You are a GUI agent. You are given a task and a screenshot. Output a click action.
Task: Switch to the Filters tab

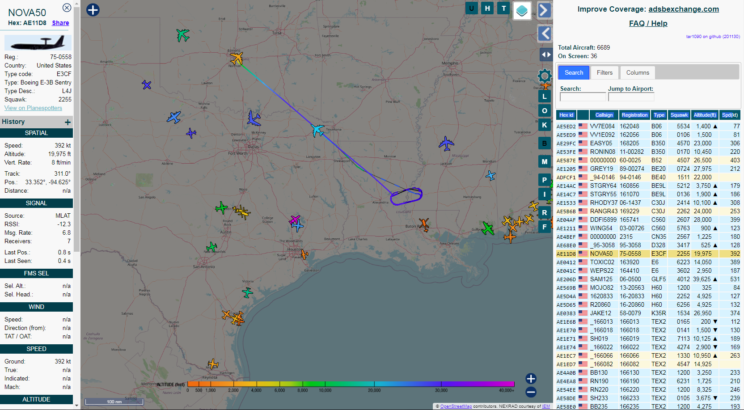coord(604,72)
